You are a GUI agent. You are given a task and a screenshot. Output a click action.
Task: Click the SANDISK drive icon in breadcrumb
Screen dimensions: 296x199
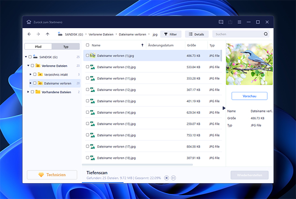pyautogui.click(x=60, y=34)
